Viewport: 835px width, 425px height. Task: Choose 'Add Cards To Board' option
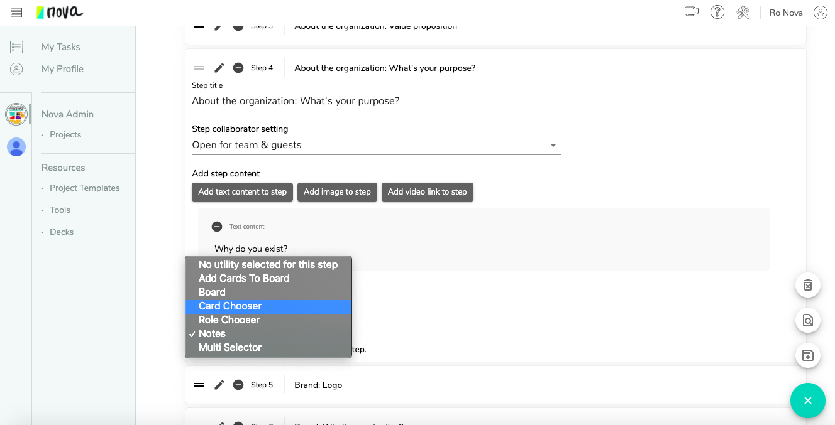[268, 279]
